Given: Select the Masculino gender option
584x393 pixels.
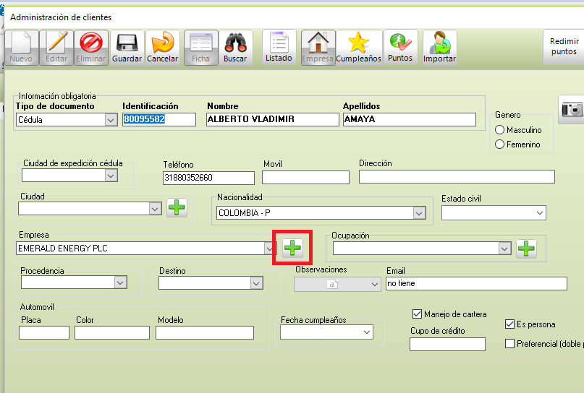Looking at the screenshot, I should click(499, 130).
